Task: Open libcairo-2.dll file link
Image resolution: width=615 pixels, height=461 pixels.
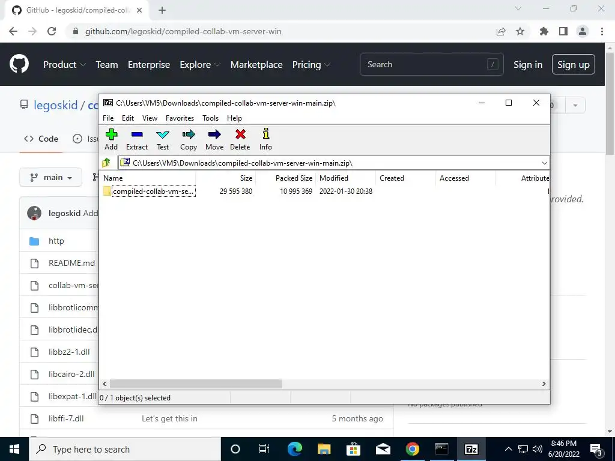Action: [x=71, y=374]
